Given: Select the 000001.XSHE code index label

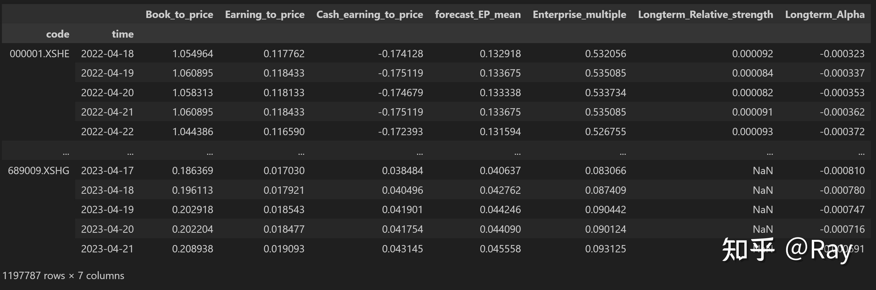Looking at the screenshot, I should [x=39, y=53].
